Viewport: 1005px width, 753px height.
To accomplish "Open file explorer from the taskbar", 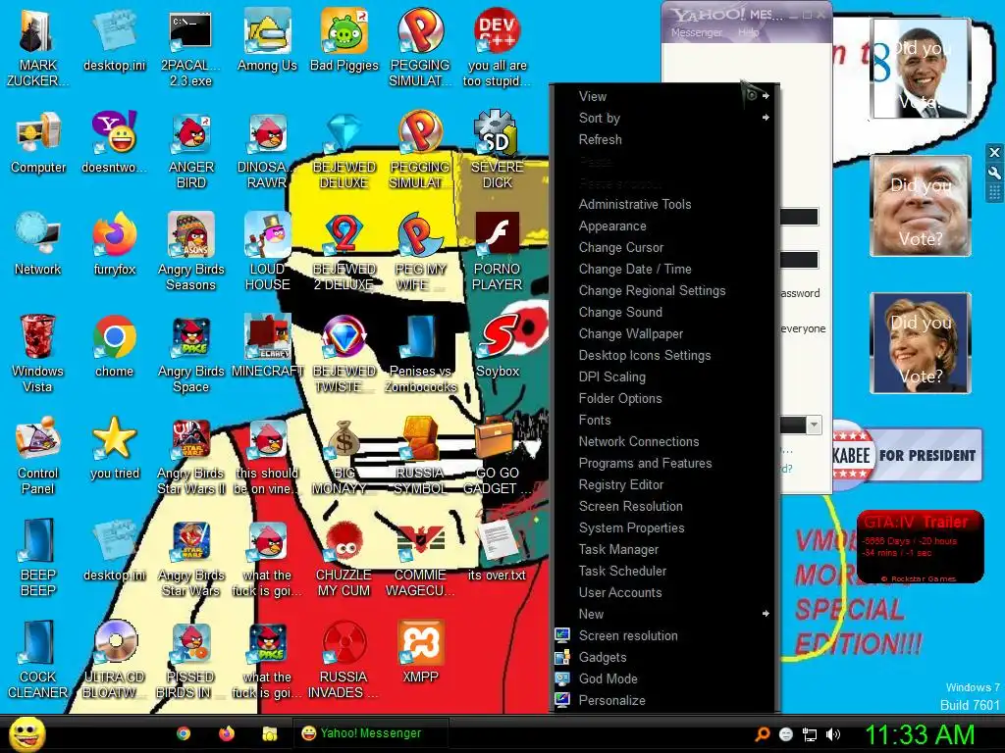I will pos(269,733).
